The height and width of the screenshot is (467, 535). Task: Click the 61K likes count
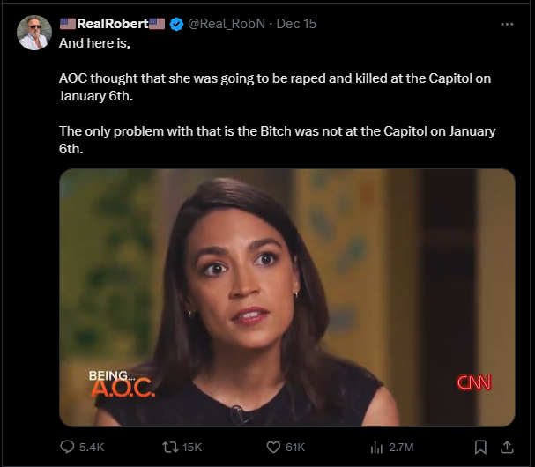295,448
